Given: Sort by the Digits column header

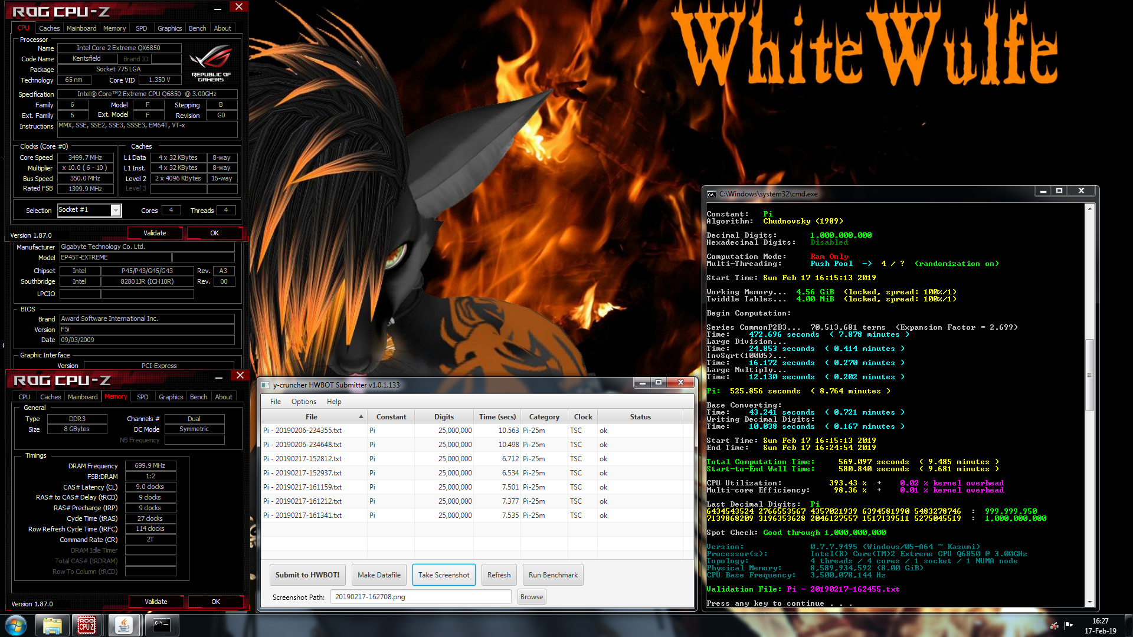Looking at the screenshot, I should pos(444,416).
